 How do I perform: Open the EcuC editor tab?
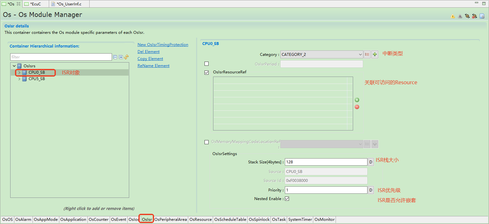(x=35, y=4)
